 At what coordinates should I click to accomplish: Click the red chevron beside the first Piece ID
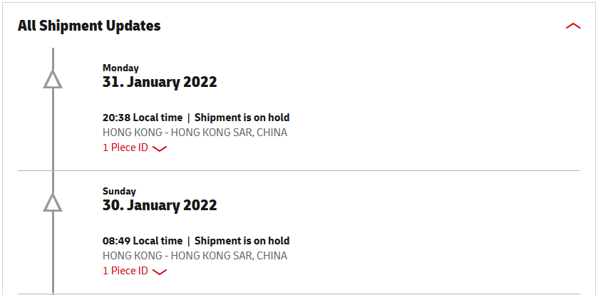pyautogui.click(x=160, y=149)
